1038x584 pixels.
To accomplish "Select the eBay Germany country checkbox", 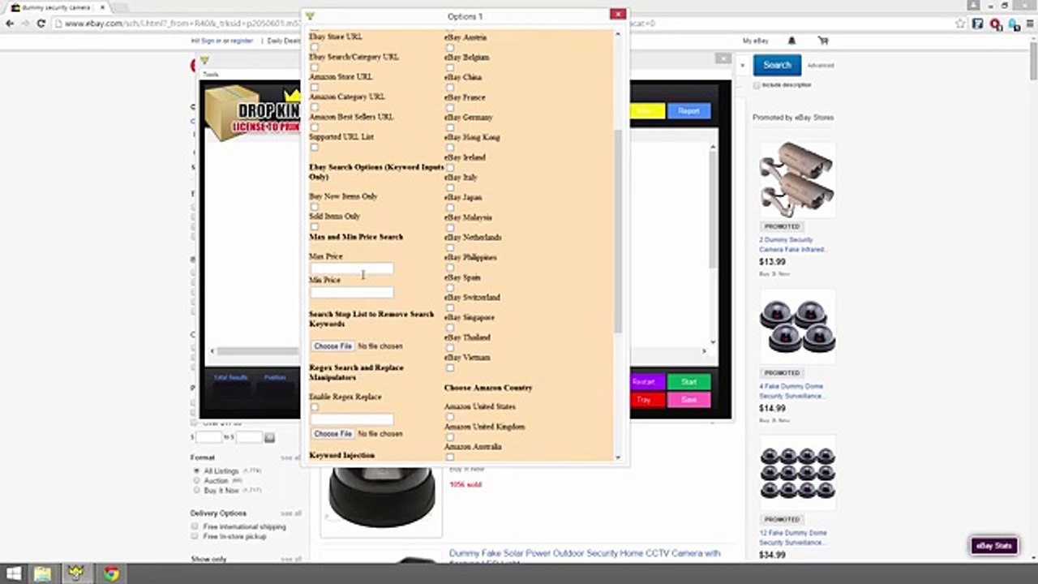I will (x=450, y=127).
